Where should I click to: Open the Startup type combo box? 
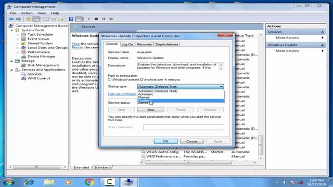pyautogui.click(x=181, y=87)
